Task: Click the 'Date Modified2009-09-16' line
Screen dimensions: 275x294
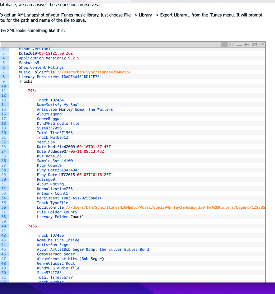Action: click(x=74, y=147)
